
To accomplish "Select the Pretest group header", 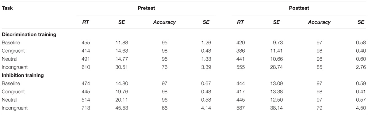I will coord(146,9).
